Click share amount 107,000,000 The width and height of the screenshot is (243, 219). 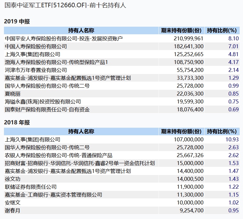coord(188,140)
